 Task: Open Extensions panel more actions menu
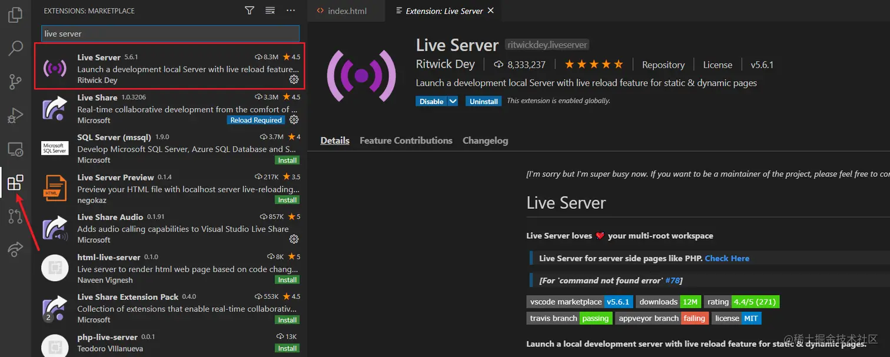coord(291,11)
